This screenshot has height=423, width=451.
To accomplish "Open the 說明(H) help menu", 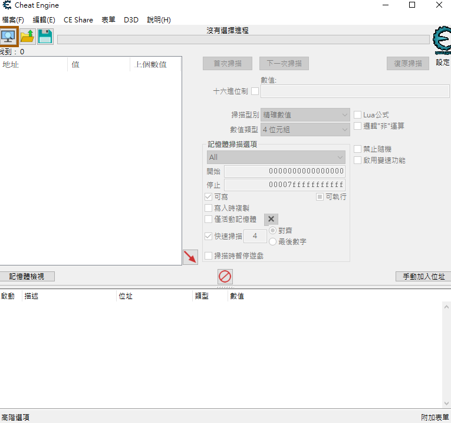I will coord(159,20).
